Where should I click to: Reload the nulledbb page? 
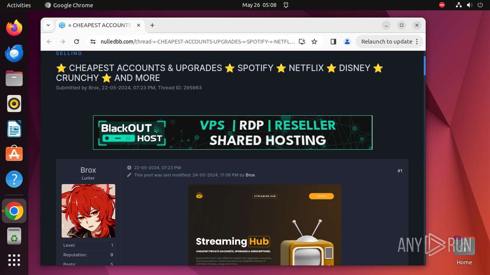[x=77, y=42]
